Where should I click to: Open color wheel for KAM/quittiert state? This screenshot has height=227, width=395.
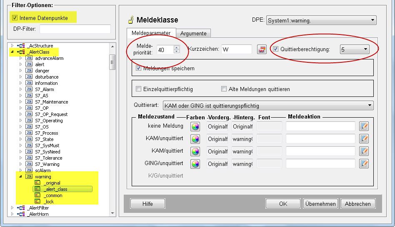195,151
